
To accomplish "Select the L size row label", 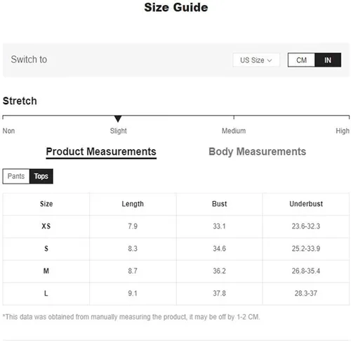I will tap(46, 293).
